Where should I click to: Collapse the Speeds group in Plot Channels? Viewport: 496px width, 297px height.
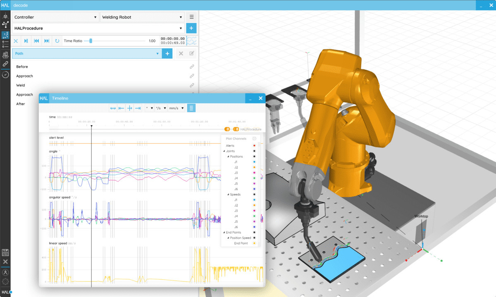tap(228, 194)
